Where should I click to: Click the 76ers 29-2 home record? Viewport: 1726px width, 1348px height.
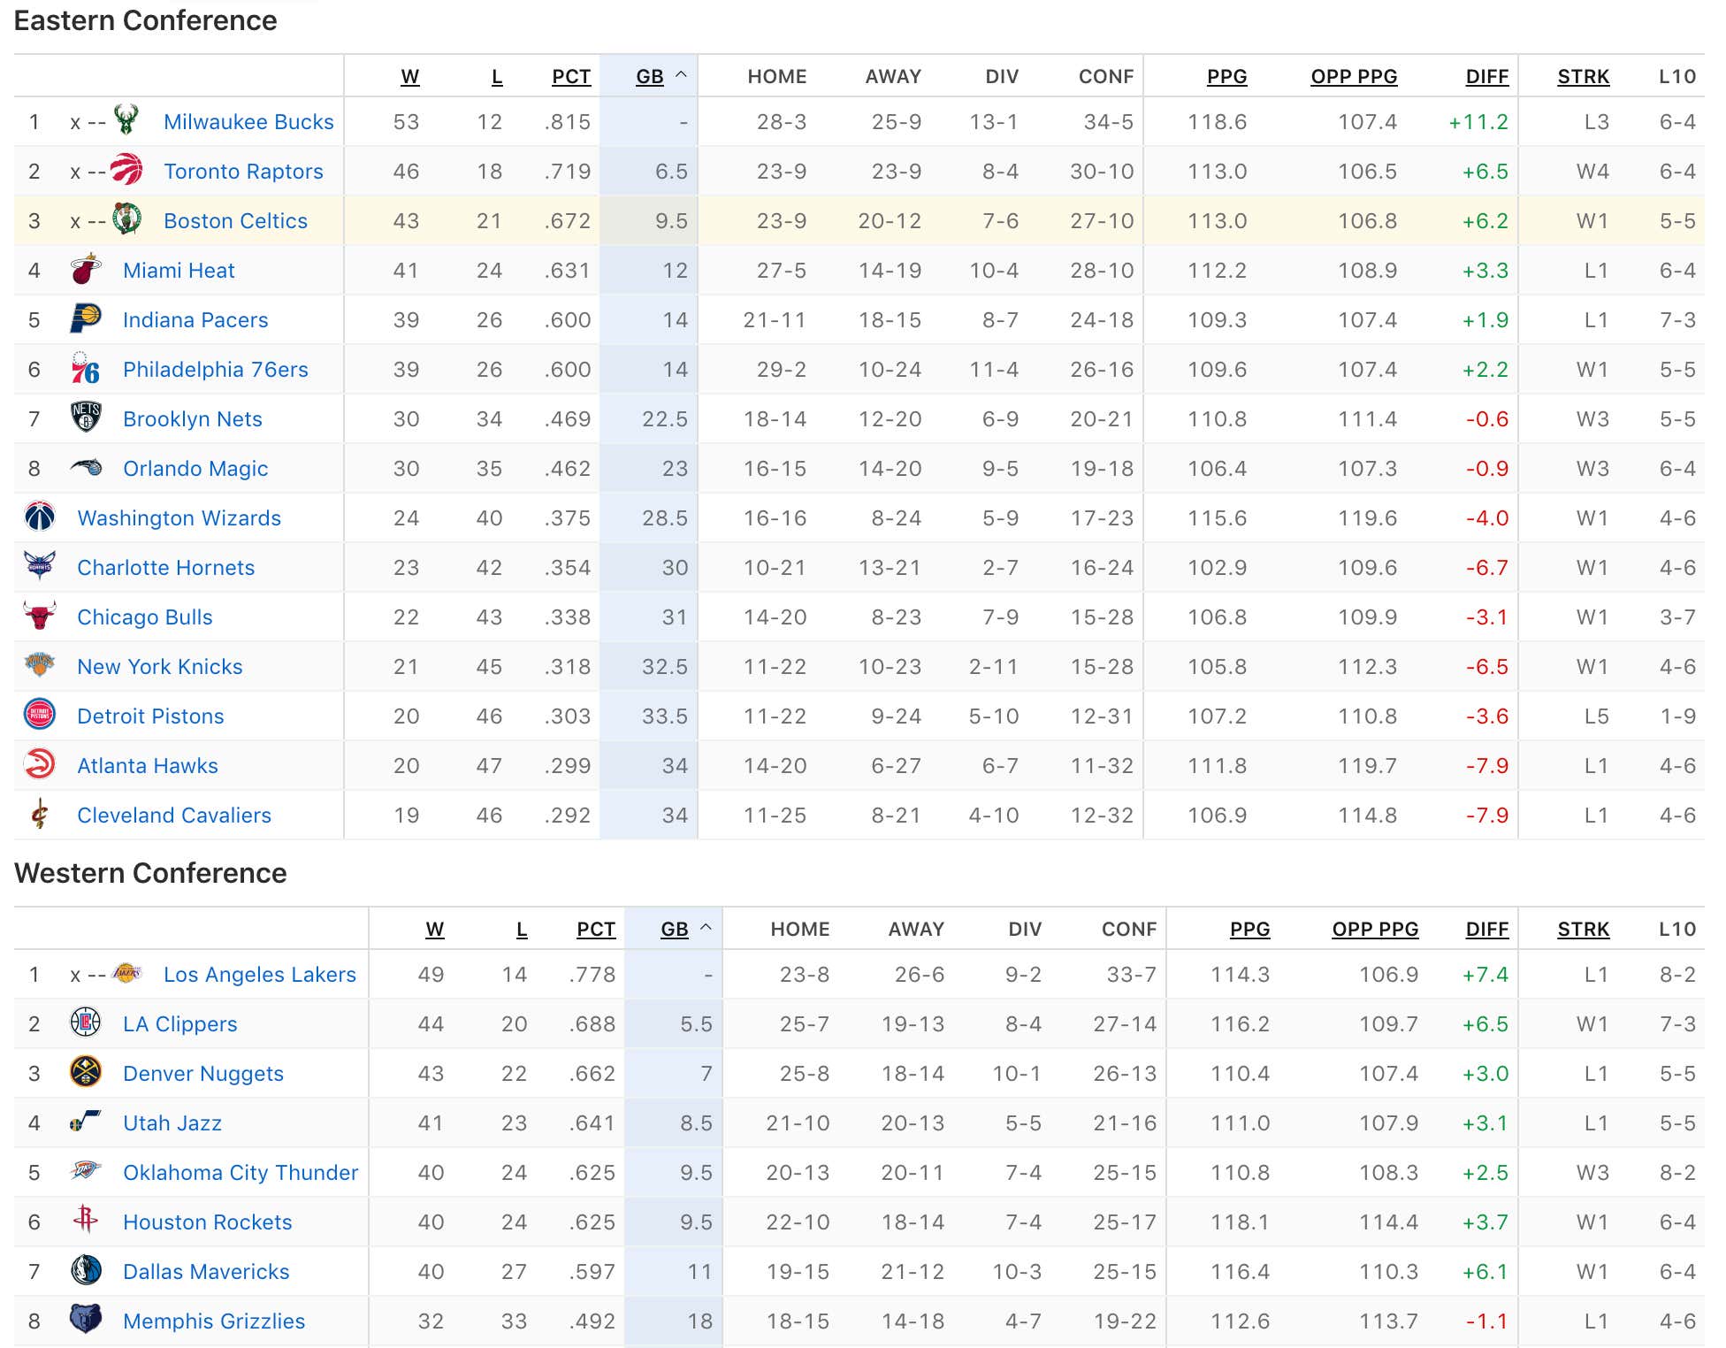(x=782, y=370)
